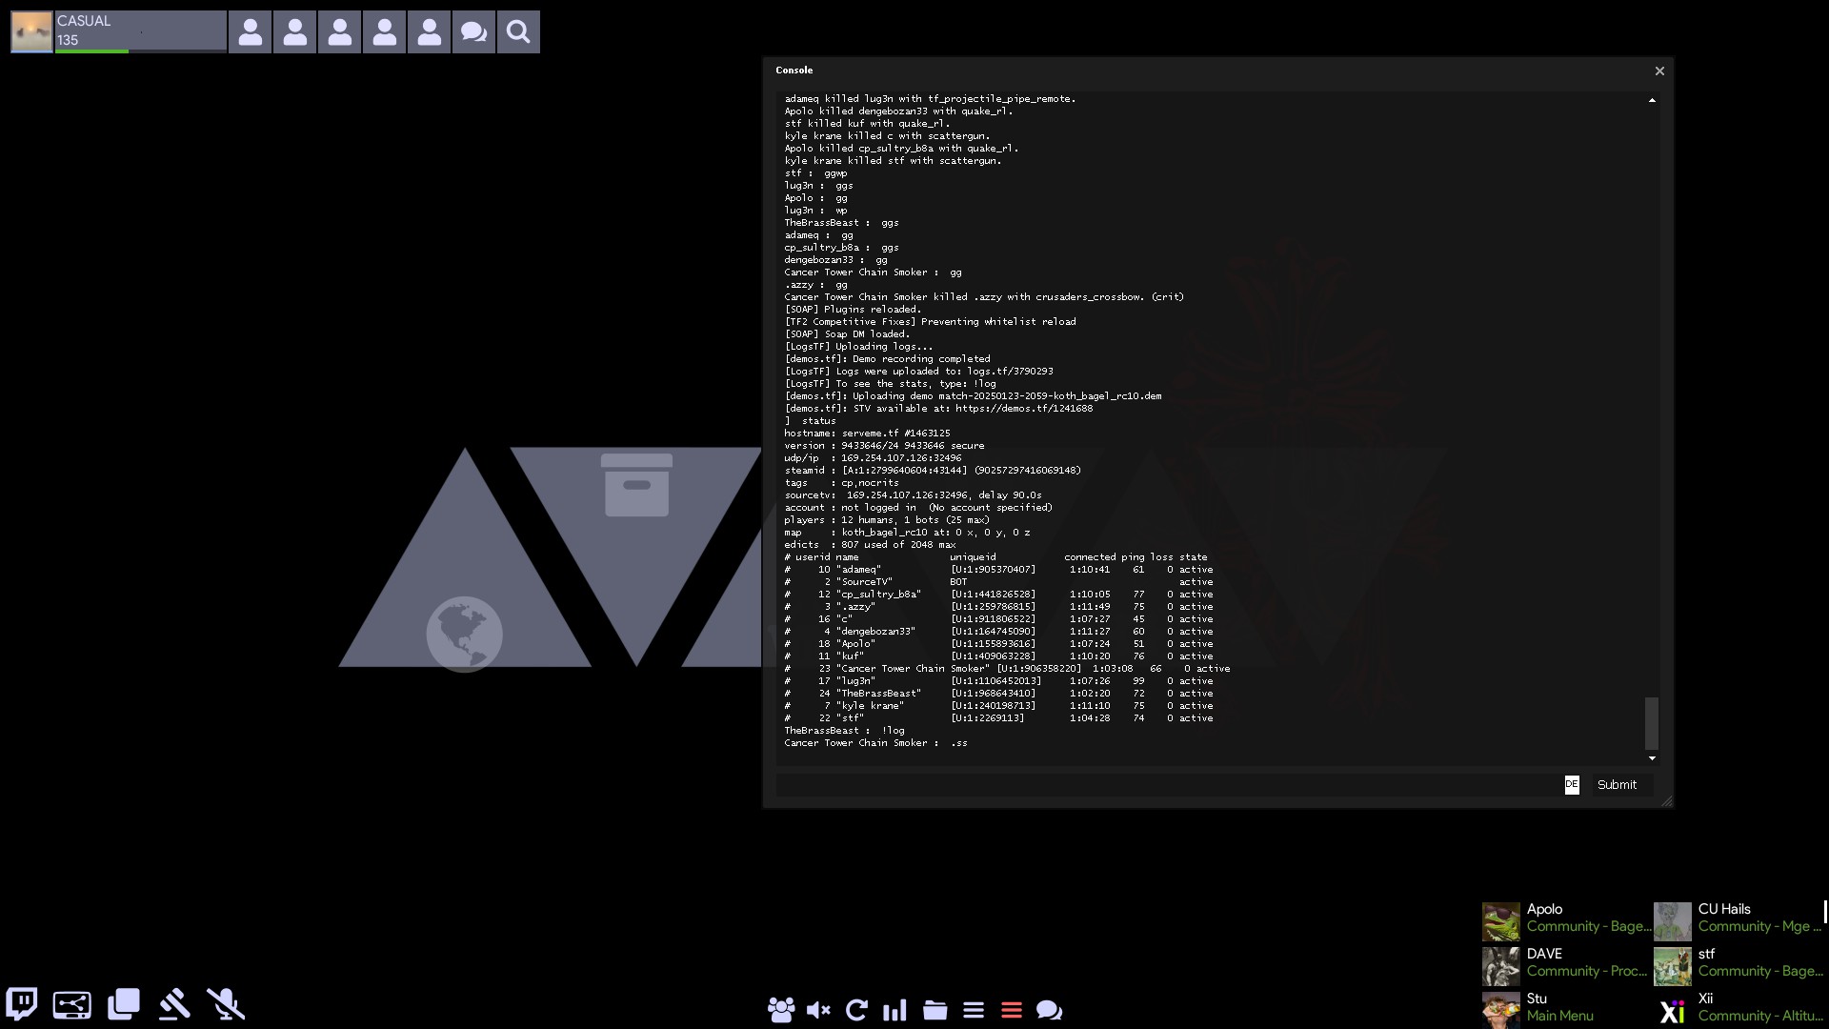The height and width of the screenshot is (1029, 1829).
Task: Open the Twitch icon in bottom bar
Action: [22, 1004]
